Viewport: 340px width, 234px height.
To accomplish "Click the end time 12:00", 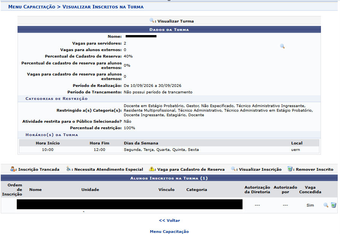I will 99,150.
